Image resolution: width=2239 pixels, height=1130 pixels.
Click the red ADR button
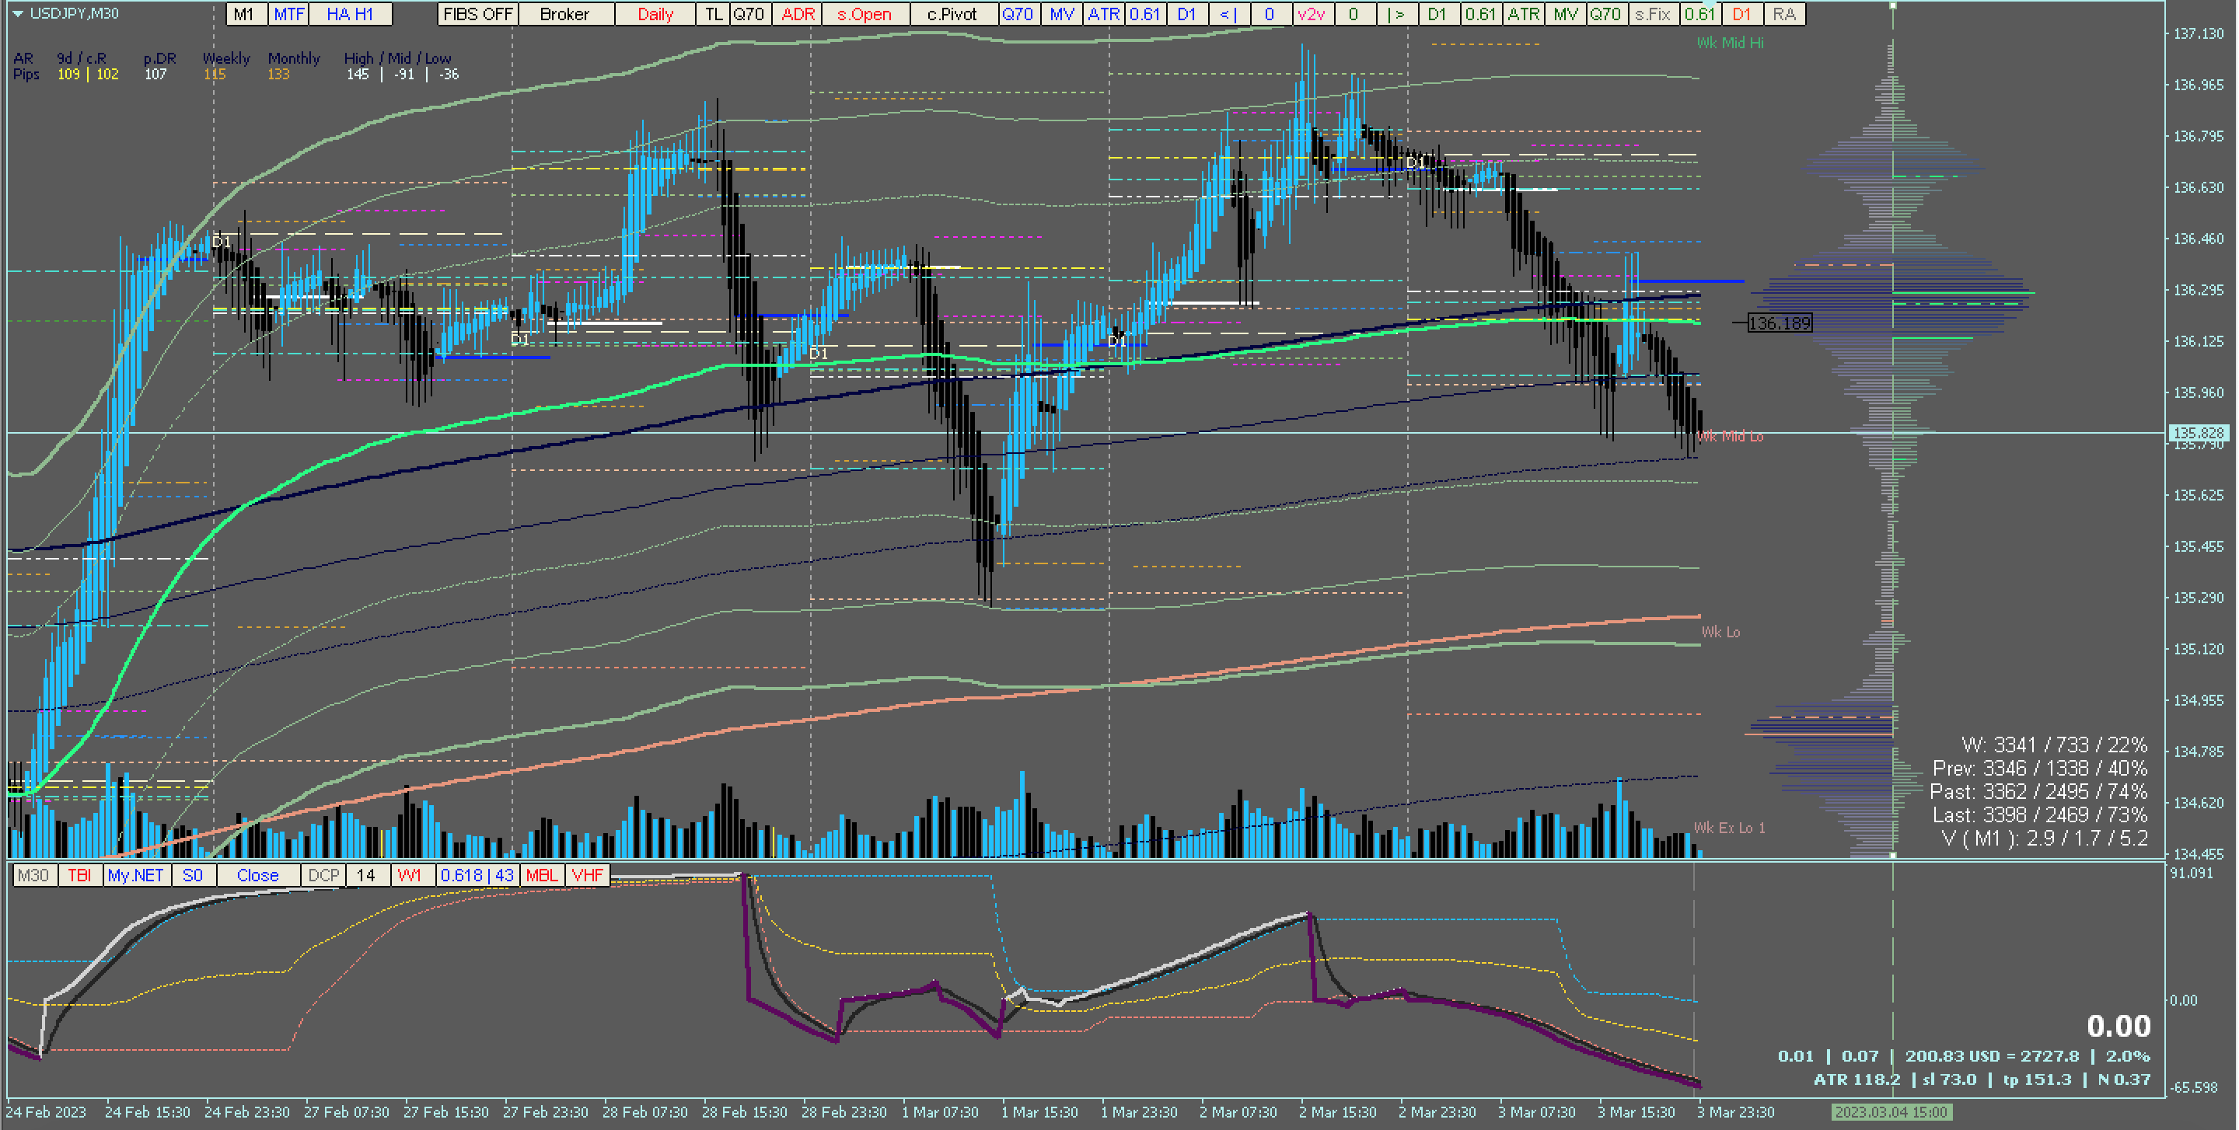click(x=797, y=14)
